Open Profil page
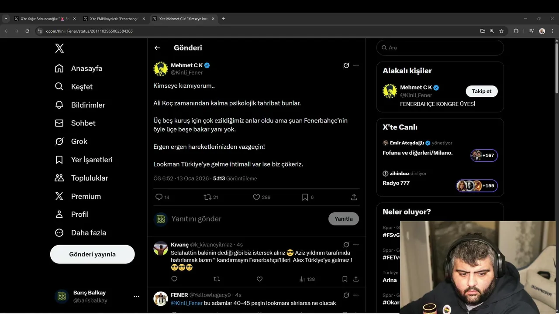 [72, 215]
